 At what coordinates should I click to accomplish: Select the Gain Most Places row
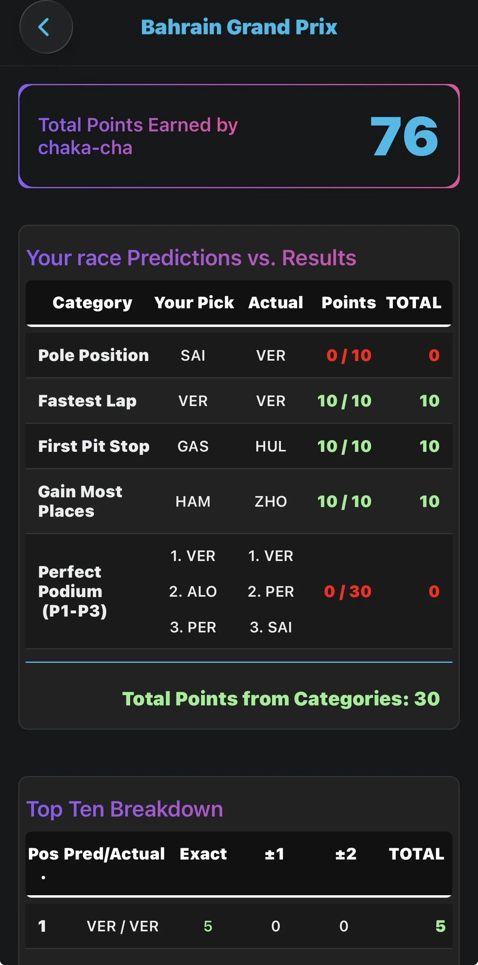(239, 501)
